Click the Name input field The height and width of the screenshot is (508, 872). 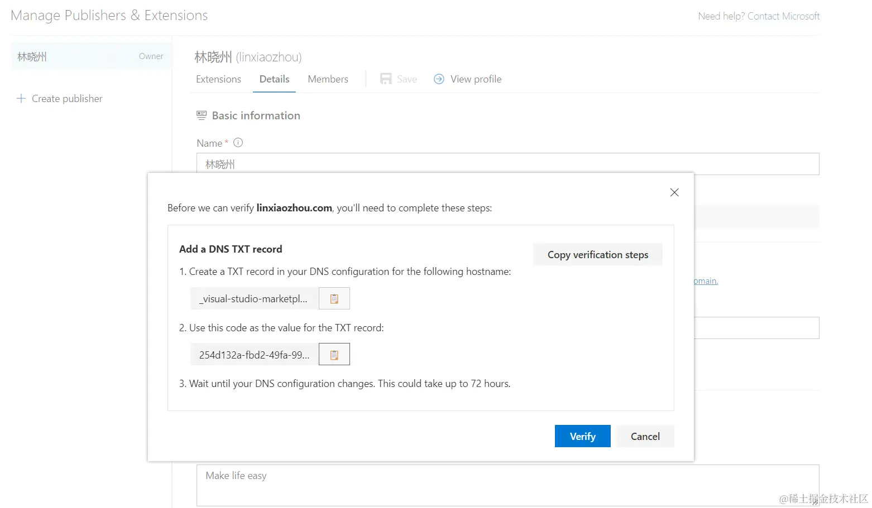tap(507, 164)
